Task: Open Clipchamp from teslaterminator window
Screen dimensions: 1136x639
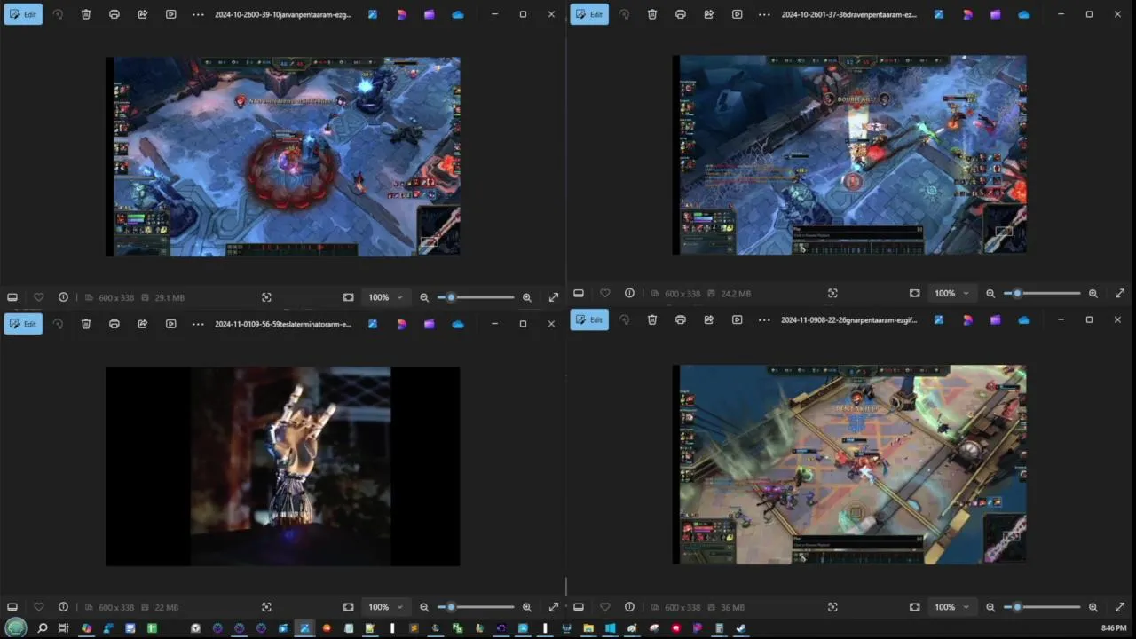Action: [x=430, y=324]
